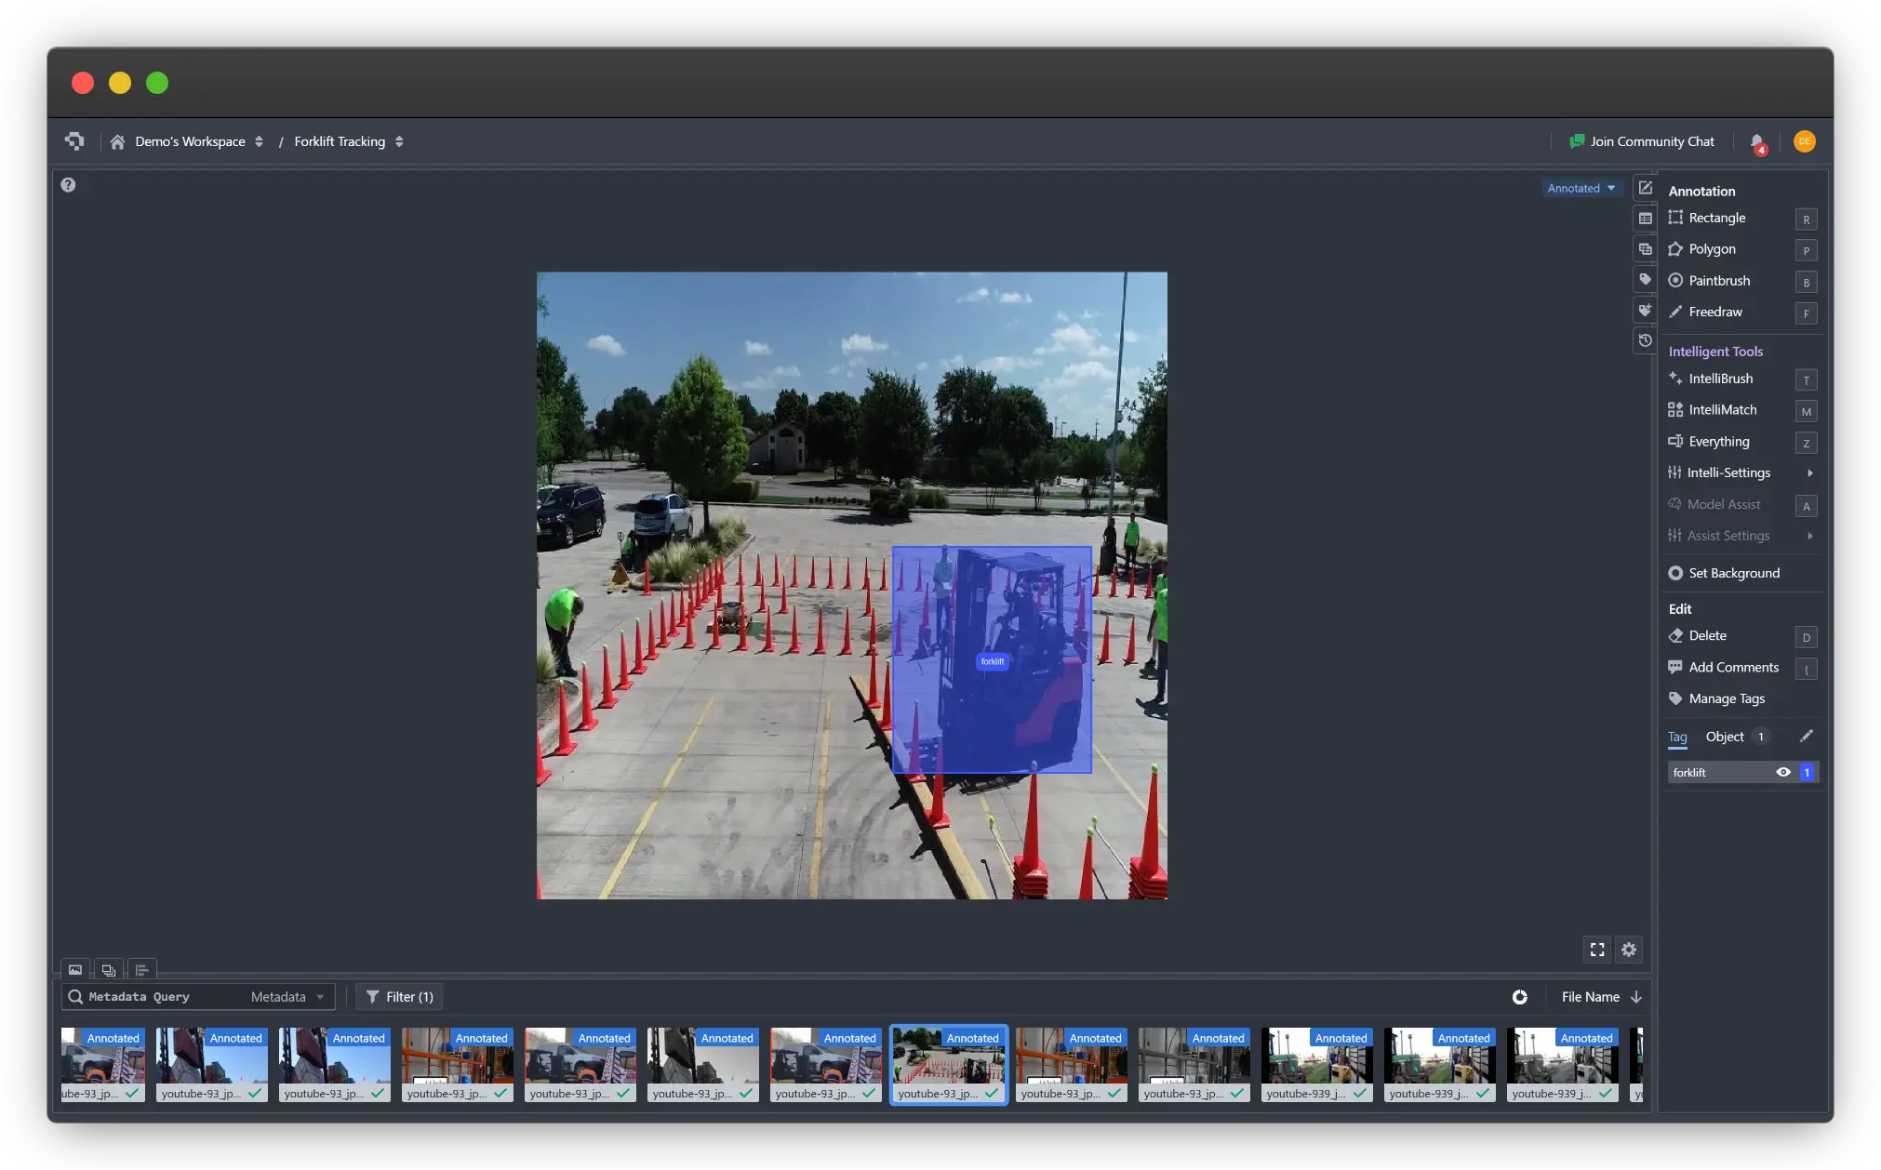Toggle forklift tag visibility eye
The width and height of the screenshot is (1881, 1170).
[x=1783, y=773]
